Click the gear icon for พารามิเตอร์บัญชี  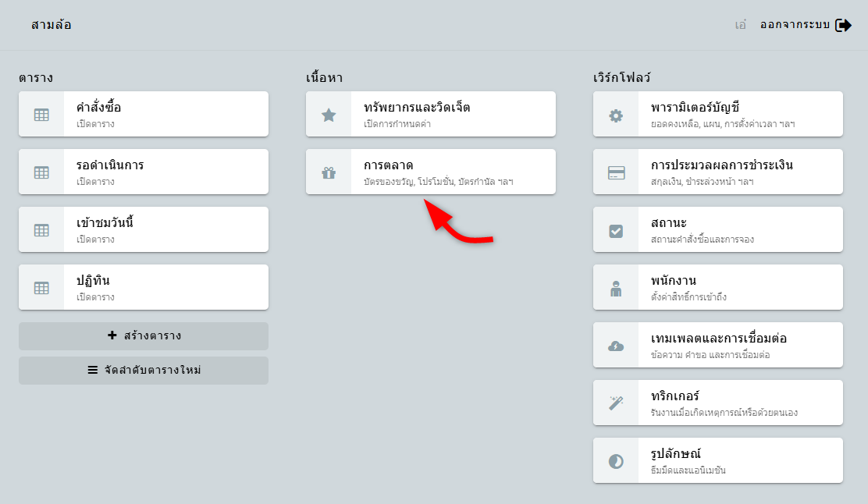pos(616,115)
